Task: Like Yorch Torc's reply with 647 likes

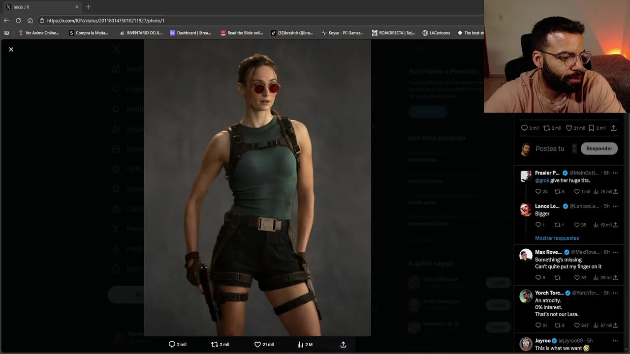Action: [577, 325]
